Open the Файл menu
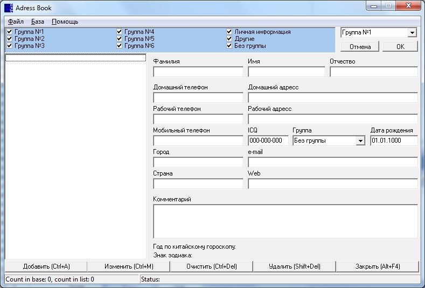The width and height of the screenshot is (425, 288). coord(16,22)
